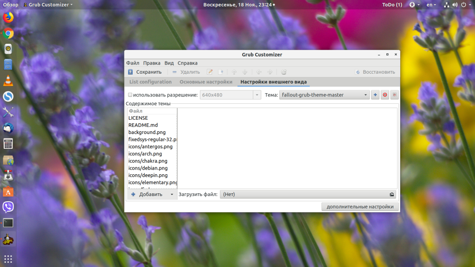The image size is (475, 267).
Task: Switch to the Основные настройки tab
Action: click(206, 82)
